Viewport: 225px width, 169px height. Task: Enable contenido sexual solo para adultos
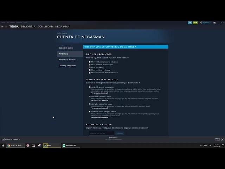click(90, 112)
